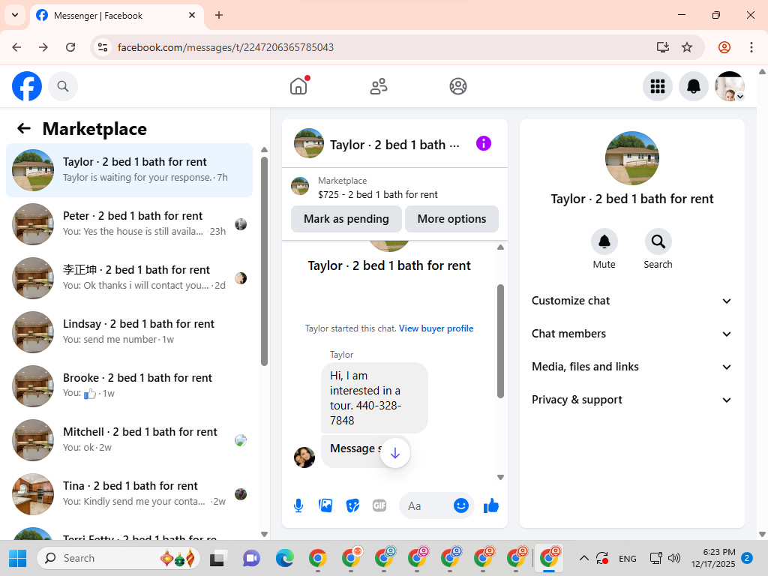768x576 pixels.
Task: Click the chat list scrollbar thumb
Action: pyautogui.click(x=265, y=261)
